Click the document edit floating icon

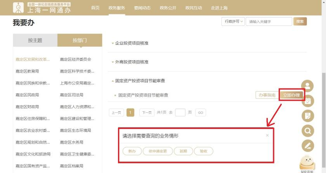point(308,116)
